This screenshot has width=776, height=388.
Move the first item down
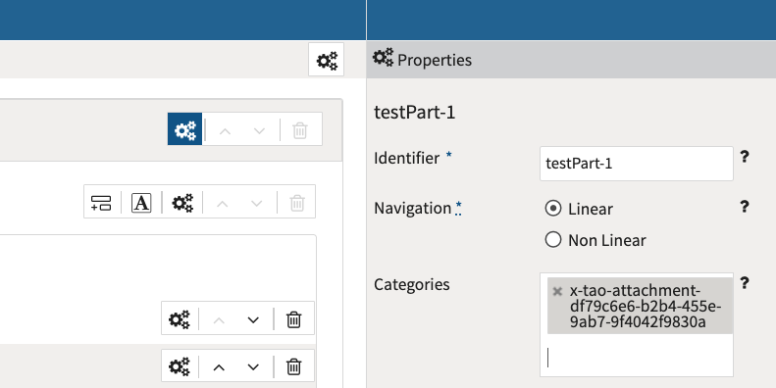coord(253,319)
